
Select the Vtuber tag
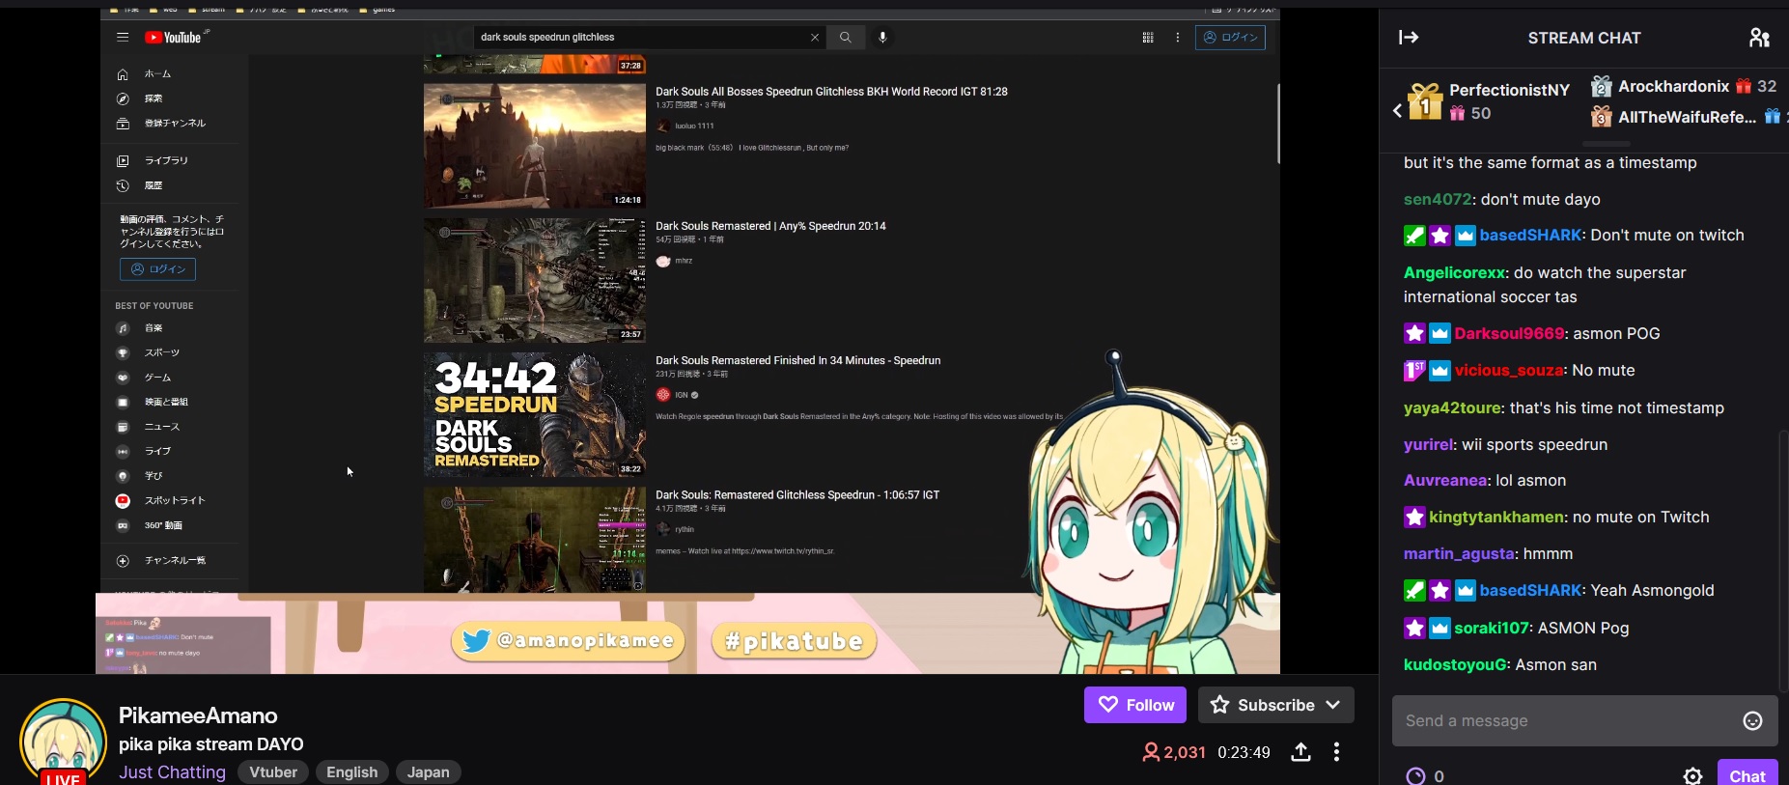pos(273,772)
